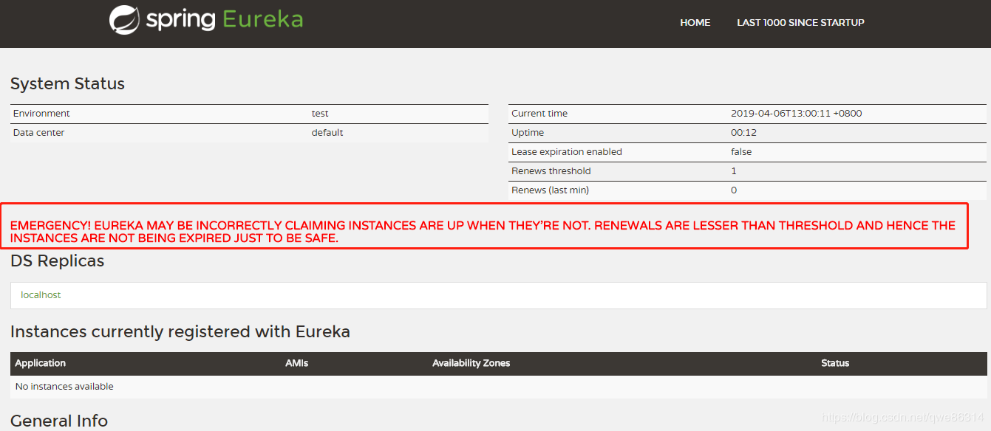Select the Data center default value

327,132
